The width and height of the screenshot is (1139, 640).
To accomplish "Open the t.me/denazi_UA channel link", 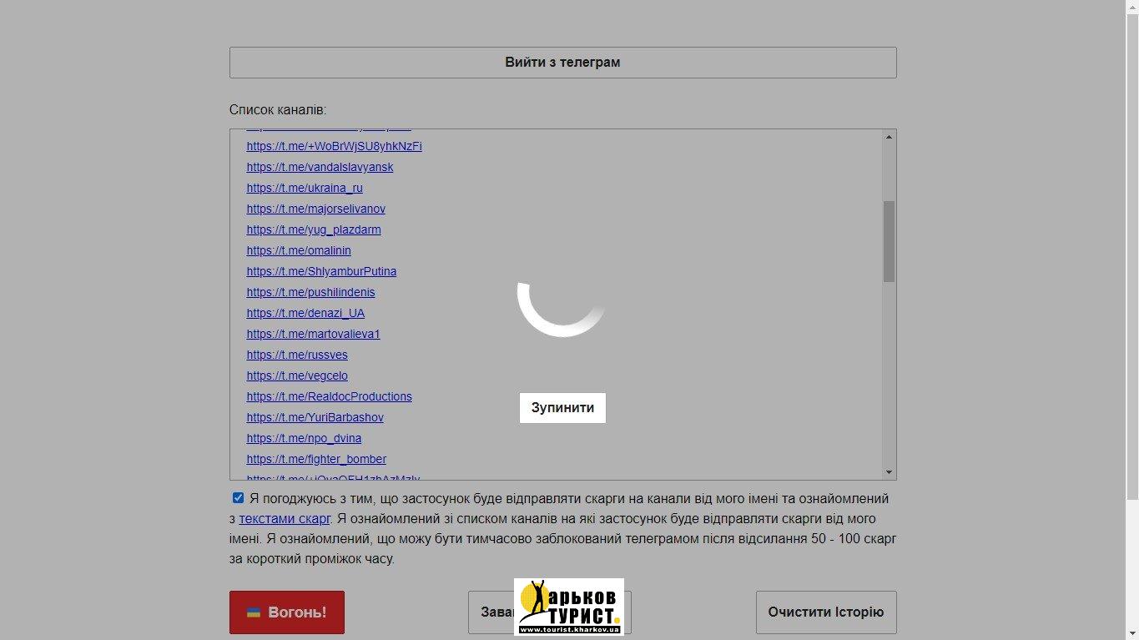I will pyautogui.click(x=305, y=313).
